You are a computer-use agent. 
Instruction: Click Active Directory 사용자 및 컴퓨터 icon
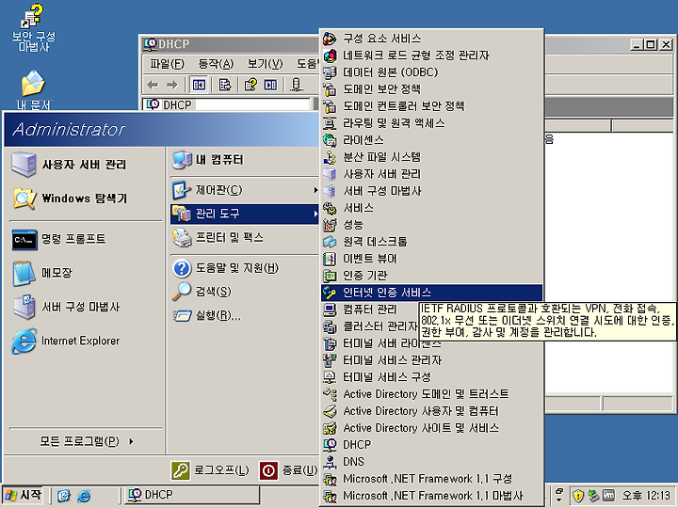(330, 411)
